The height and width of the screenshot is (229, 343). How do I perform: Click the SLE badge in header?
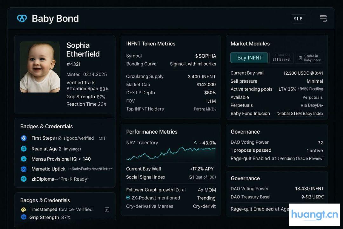298,19
